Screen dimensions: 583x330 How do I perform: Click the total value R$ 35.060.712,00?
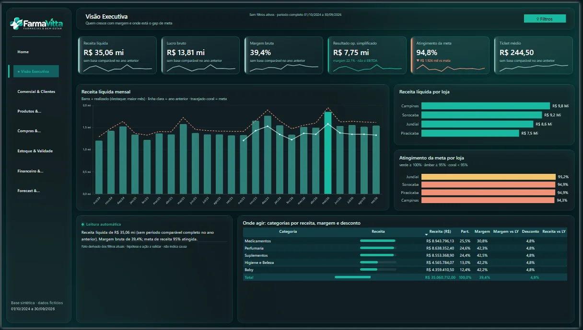pos(439,277)
